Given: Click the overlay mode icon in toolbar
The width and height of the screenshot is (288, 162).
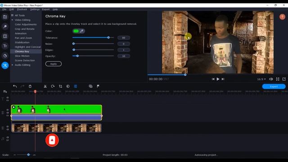Looking at the screenshot, I should [90, 86].
